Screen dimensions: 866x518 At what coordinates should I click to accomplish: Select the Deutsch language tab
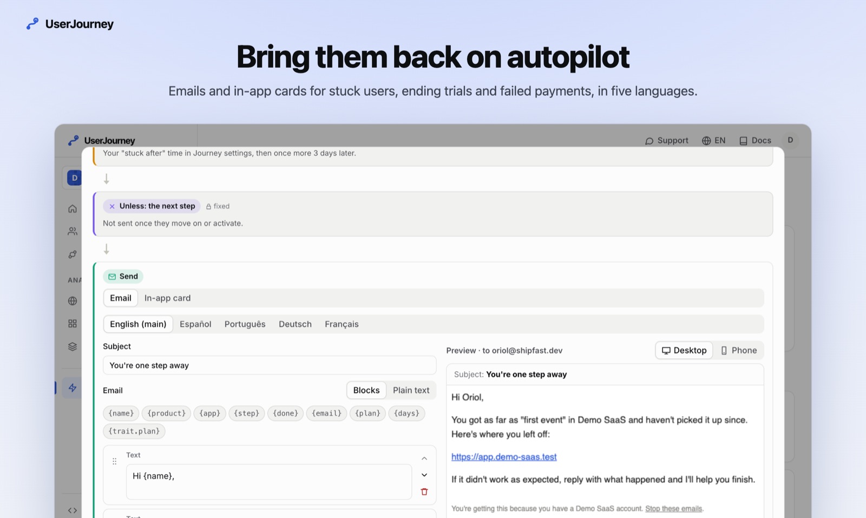295,324
